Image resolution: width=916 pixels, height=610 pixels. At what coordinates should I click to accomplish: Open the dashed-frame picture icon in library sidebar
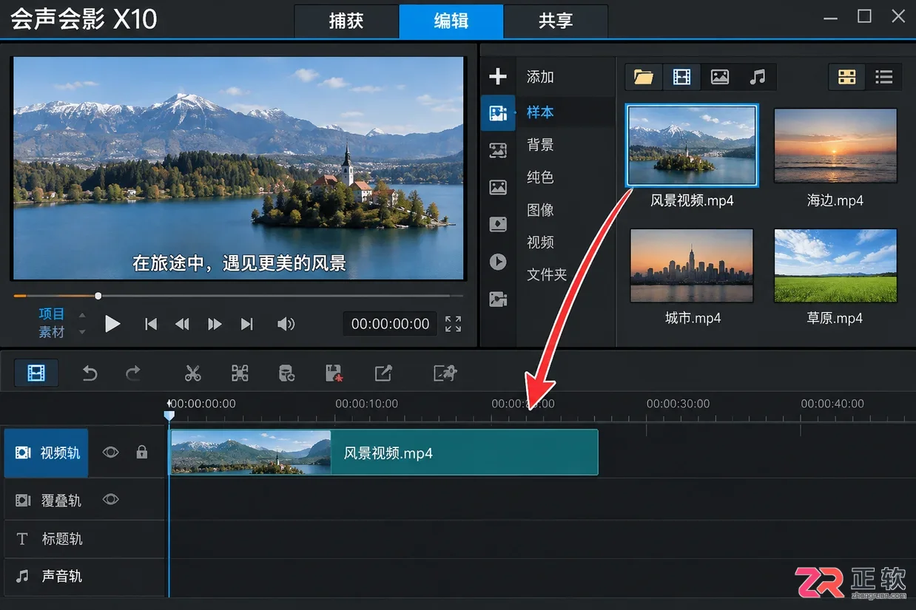pos(498,150)
